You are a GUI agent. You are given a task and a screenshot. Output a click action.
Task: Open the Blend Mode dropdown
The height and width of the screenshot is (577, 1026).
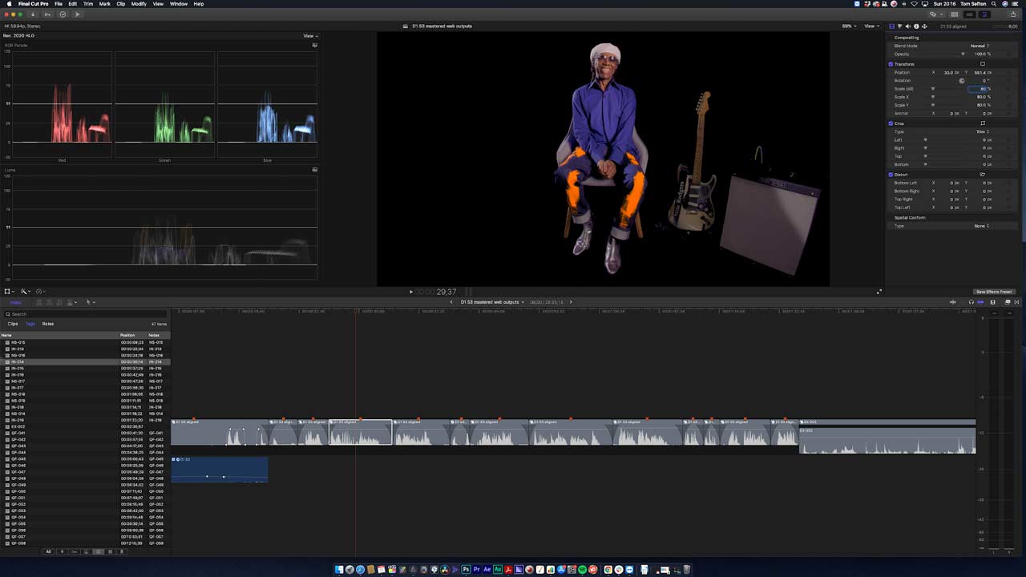980,46
